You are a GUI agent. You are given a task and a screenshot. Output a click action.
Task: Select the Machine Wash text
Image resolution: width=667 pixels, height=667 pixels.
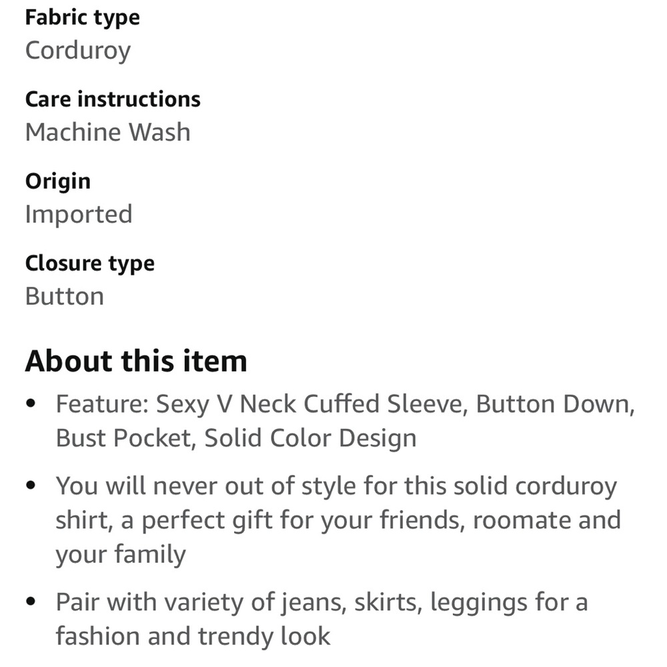[x=107, y=132]
